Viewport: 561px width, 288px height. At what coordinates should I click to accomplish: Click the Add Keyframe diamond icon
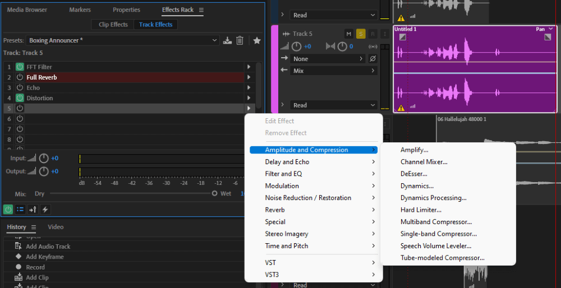(x=19, y=257)
